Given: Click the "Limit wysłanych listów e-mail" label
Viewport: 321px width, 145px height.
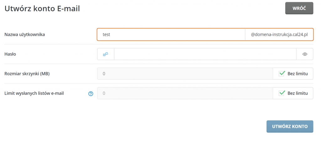Looking at the screenshot, I should (x=34, y=93).
